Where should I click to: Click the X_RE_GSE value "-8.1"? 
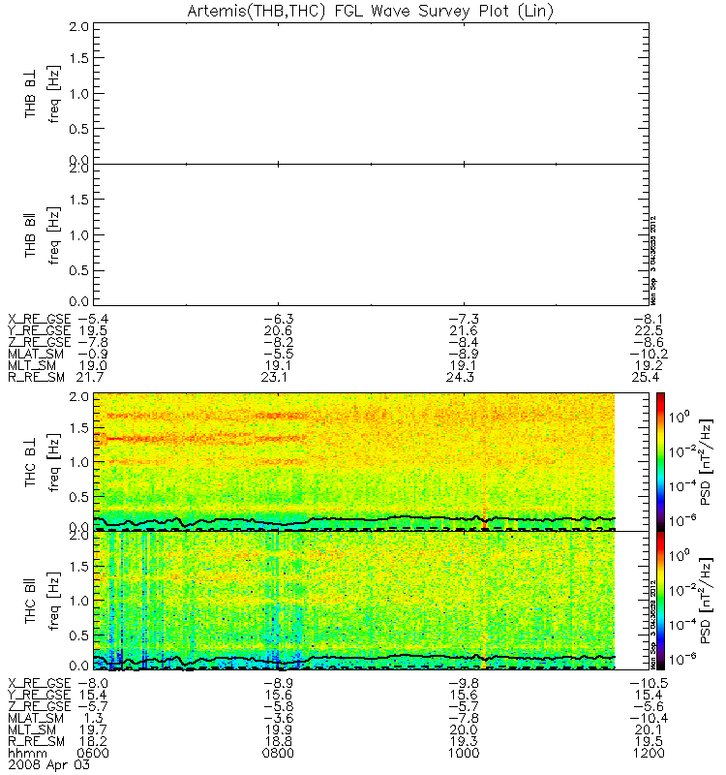coord(649,320)
